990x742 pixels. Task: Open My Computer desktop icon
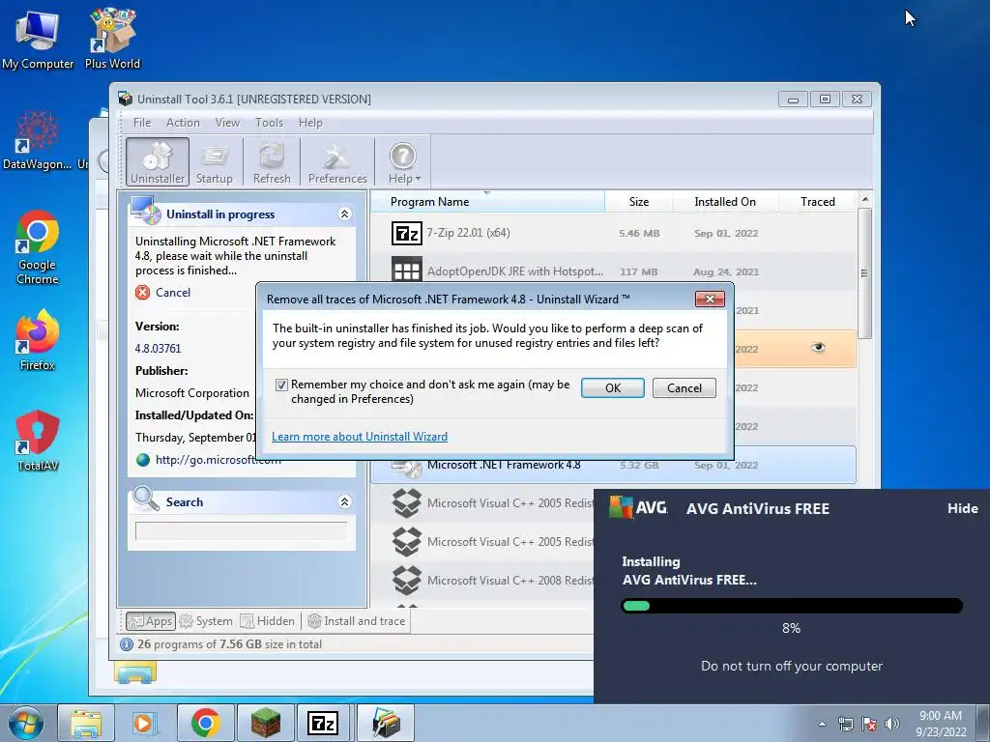[38, 40]
